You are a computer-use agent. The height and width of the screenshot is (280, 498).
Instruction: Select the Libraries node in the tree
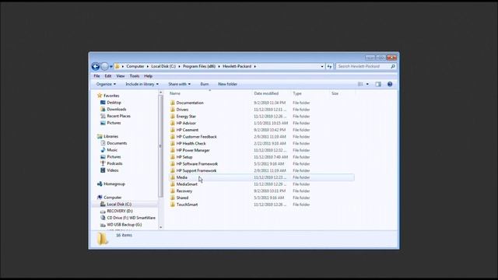click(110, 136)
